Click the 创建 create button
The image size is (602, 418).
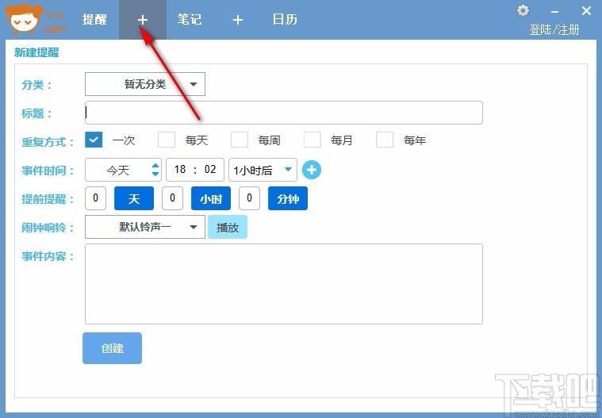tap(112, 348)
